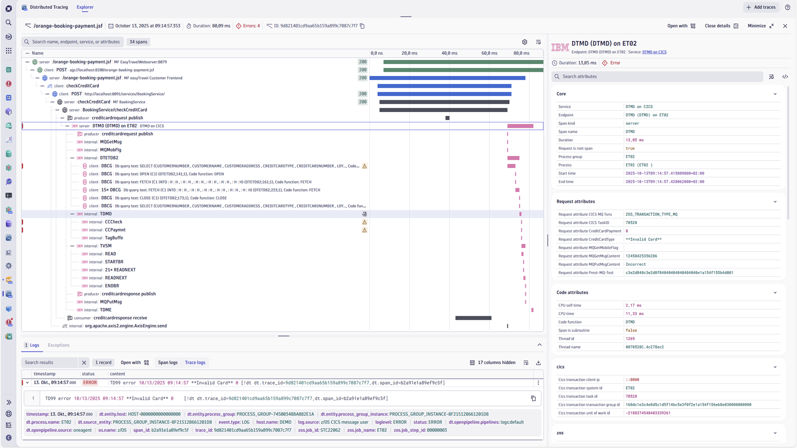Open timeline settings gear icon
Image resolution: width=797 pixels, height=448 pixels.
coord(525,42)
